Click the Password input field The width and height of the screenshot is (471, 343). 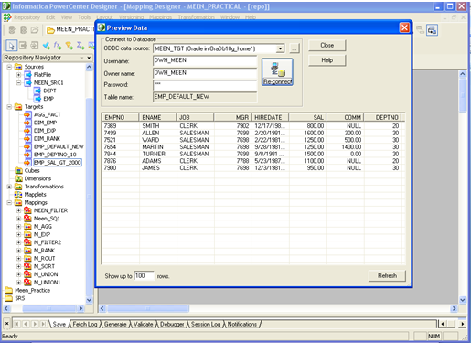(205, 85)
